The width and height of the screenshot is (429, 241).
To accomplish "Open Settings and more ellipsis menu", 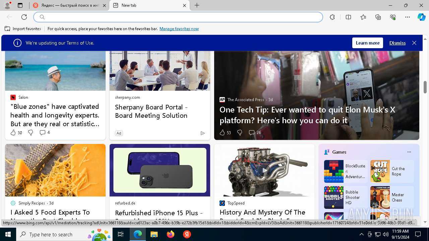I will pyautogui.click(x=408, y=17).
